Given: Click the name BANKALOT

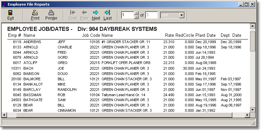Looking at the screenshot, I should [33, 84].
